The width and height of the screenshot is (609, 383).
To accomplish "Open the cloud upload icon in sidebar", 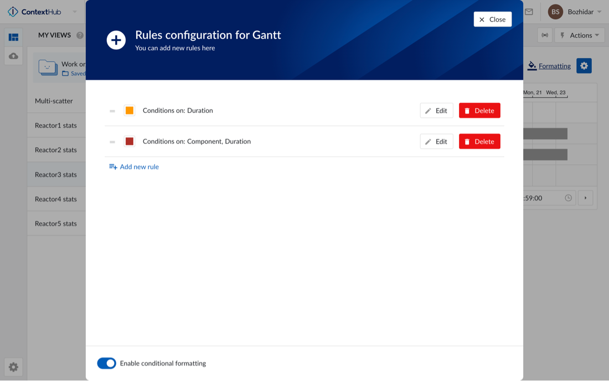I will 13,56.
